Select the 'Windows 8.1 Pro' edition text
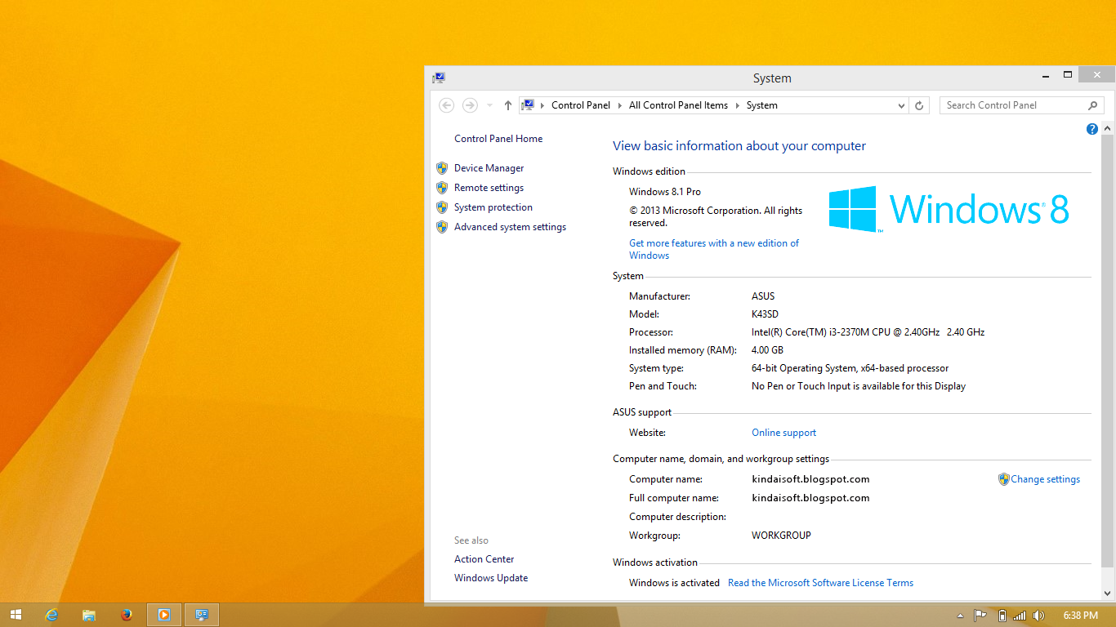This screenshot has height=627, width=1116. click(x=665, y=192)
